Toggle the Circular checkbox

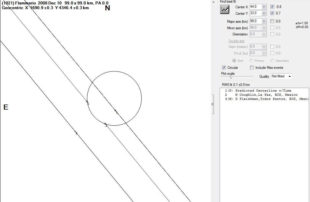coord(224,68)
